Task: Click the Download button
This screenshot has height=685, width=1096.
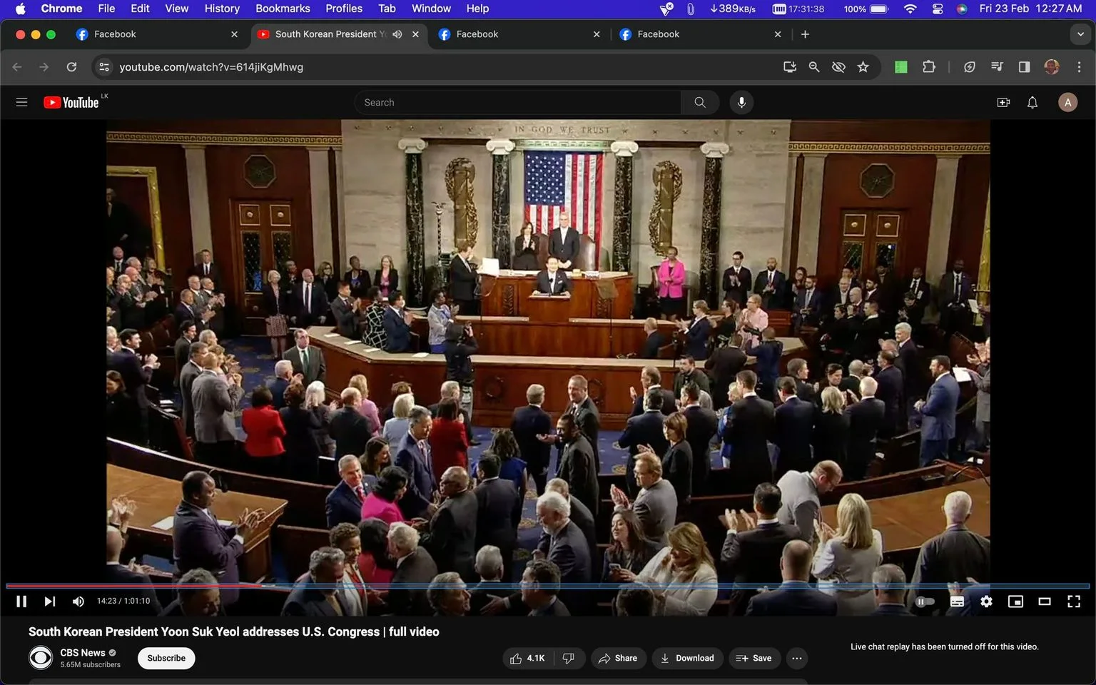Action: pos(686,658)
